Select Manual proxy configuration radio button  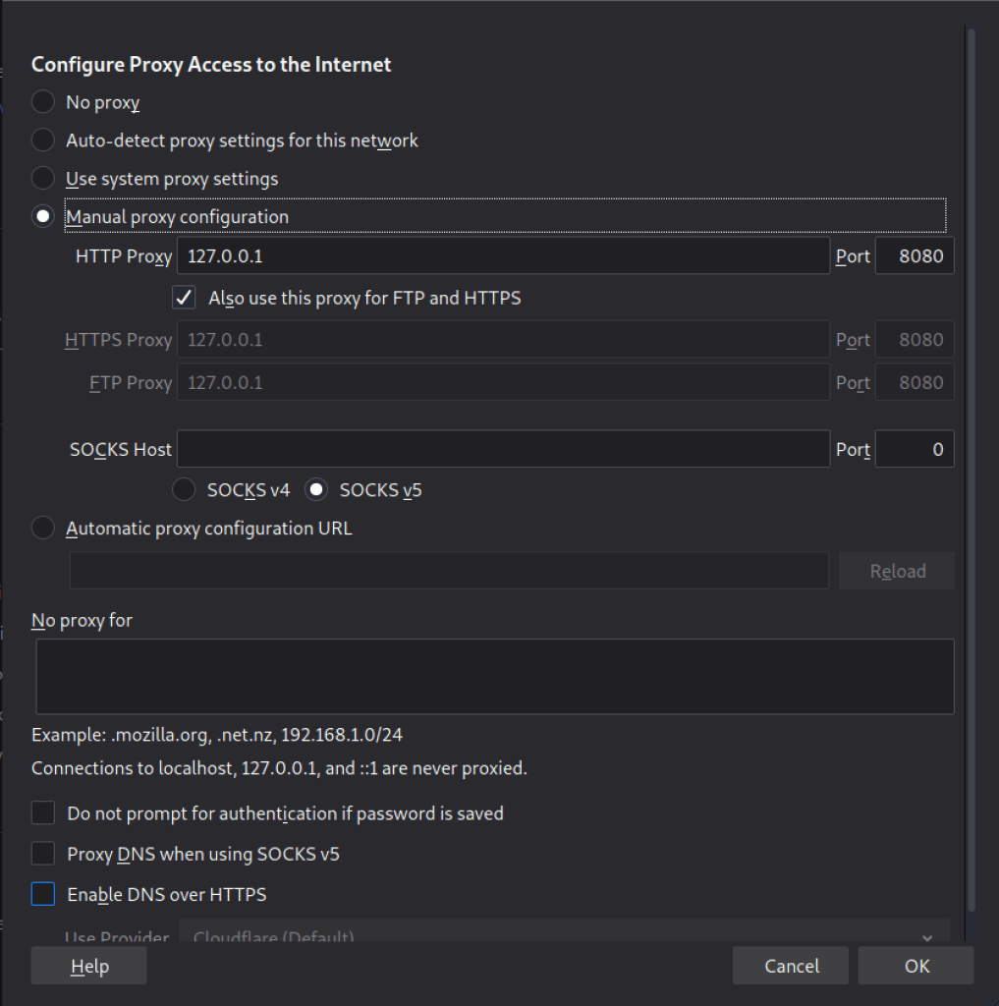pyautogui.click(x=43, y=217)
